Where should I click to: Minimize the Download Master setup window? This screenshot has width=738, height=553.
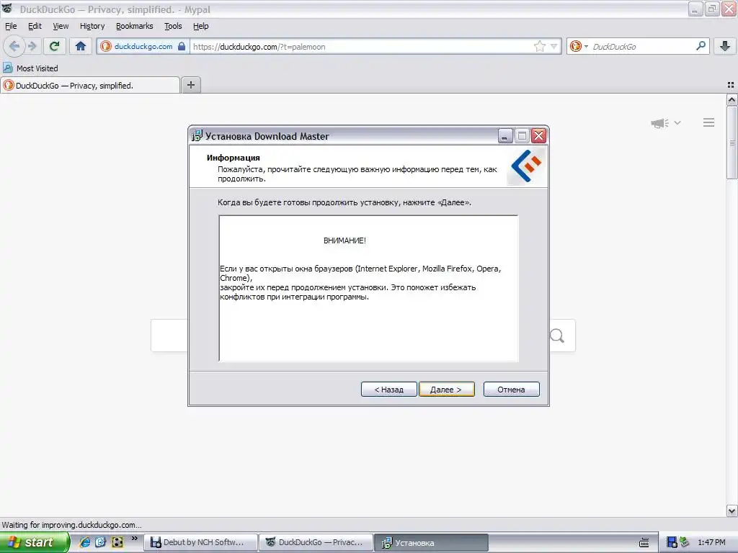(x=505, y=136)
